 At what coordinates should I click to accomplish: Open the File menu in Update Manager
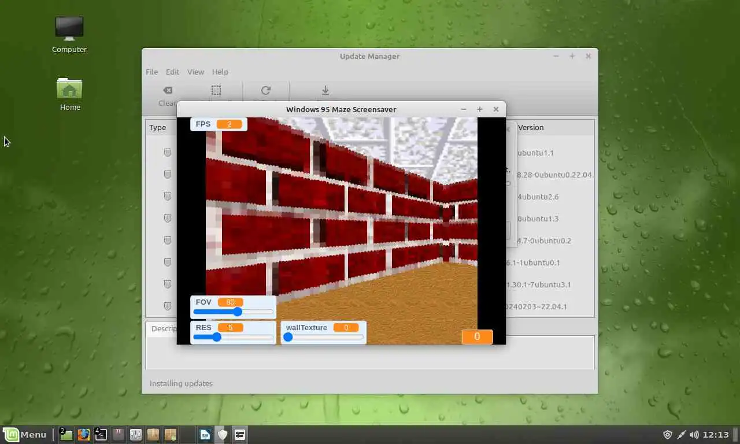point(151,72)
